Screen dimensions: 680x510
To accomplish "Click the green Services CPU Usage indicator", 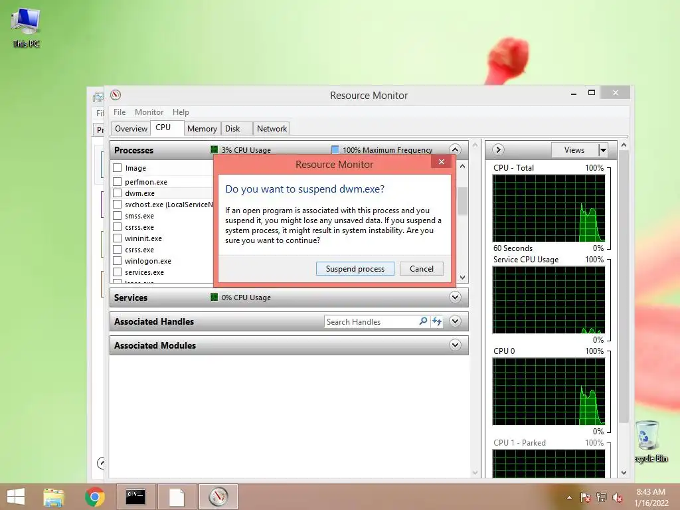I will pos(214,297).
